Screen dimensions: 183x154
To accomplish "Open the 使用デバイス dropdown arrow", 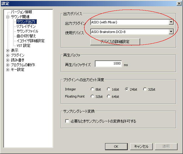I will click(x=171, y=32).
